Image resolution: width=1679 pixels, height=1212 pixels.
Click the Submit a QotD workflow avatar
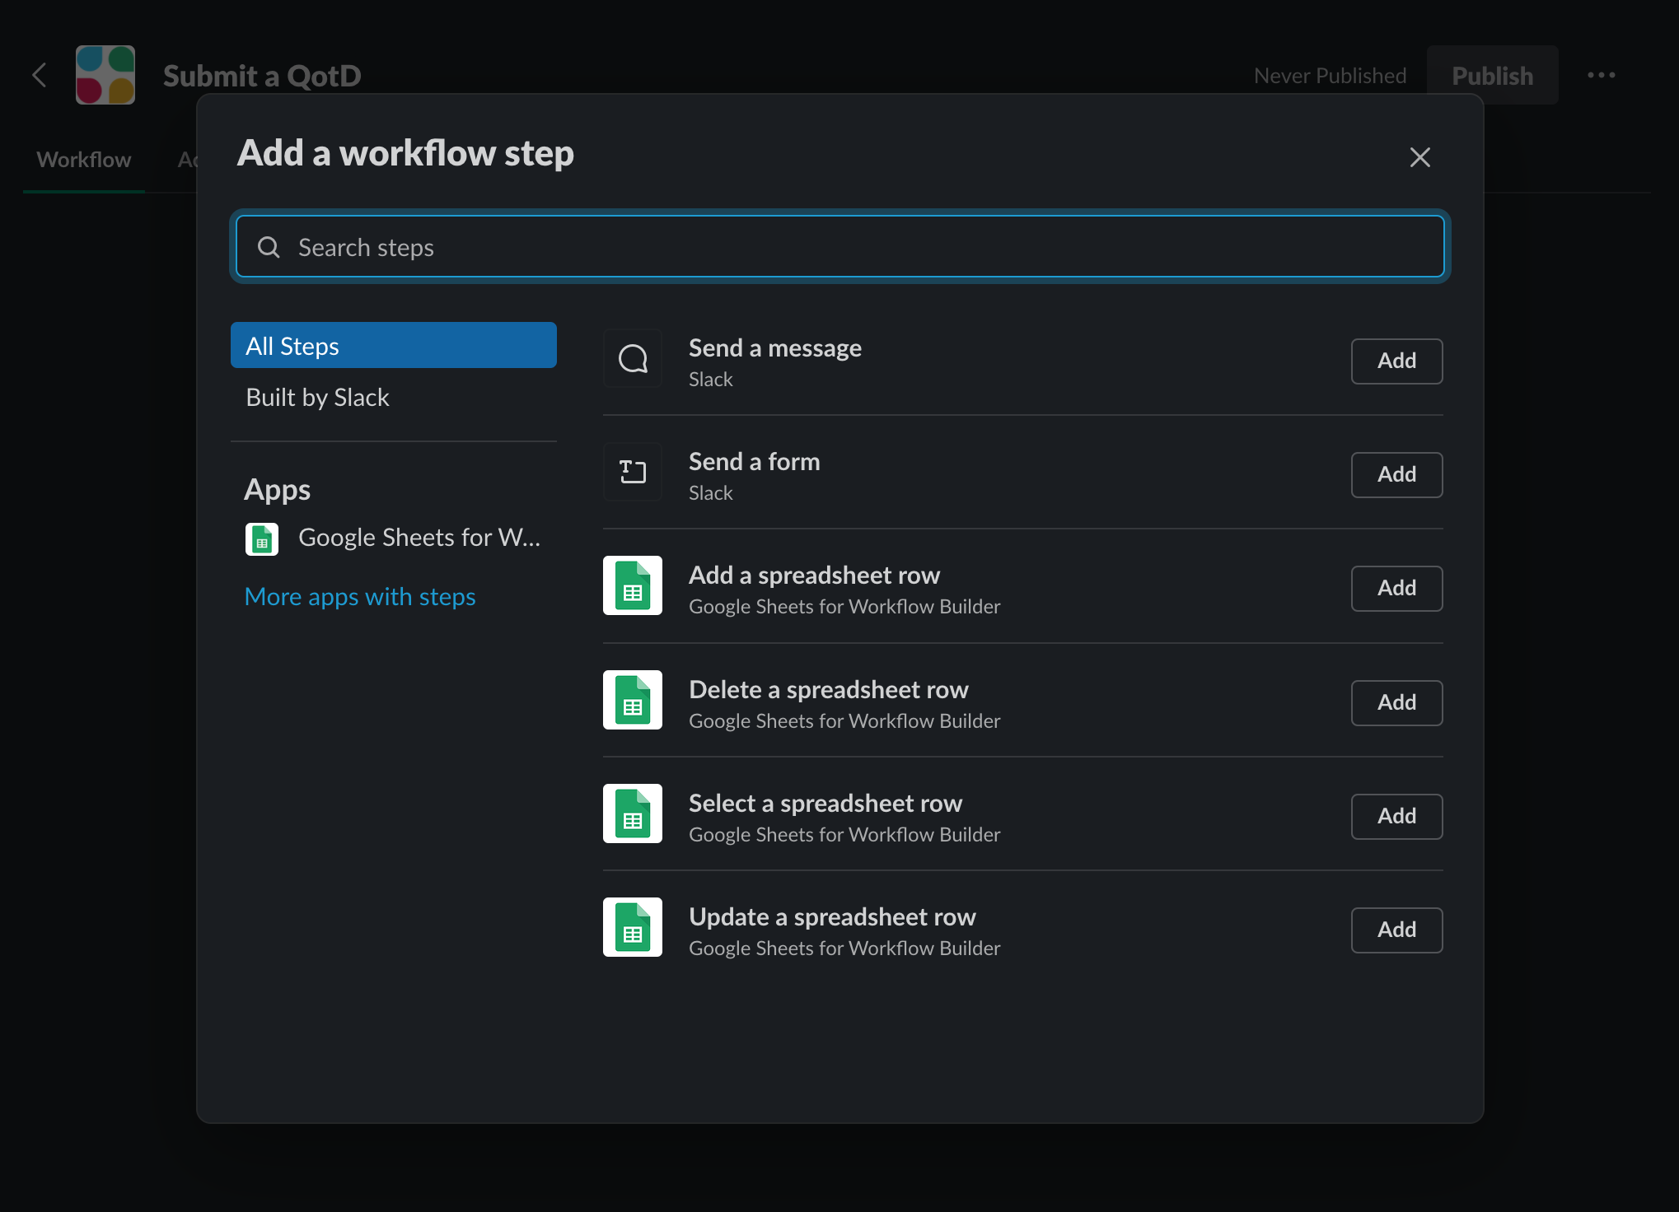(x=105, y=76)
